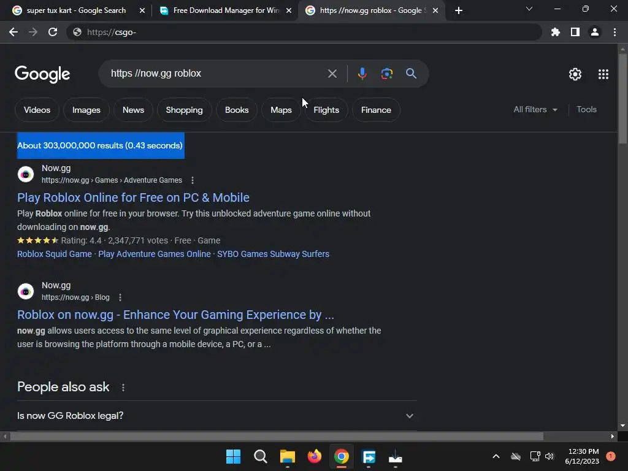The height and width of the screenshot is (471, 628).
Task: Reload the current page
Action: click(53, 32)
